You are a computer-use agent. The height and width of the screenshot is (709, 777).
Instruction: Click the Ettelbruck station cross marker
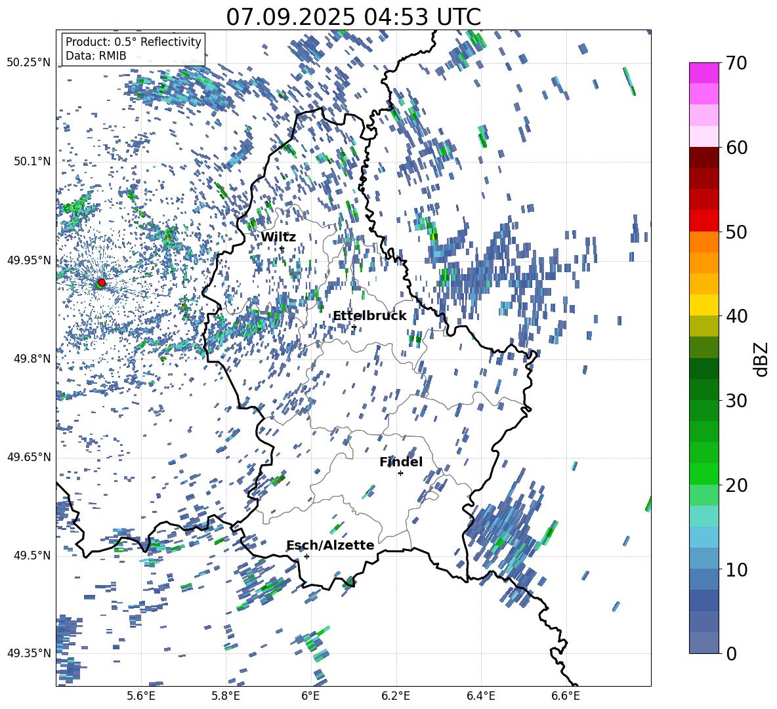[x=354, y=327]
